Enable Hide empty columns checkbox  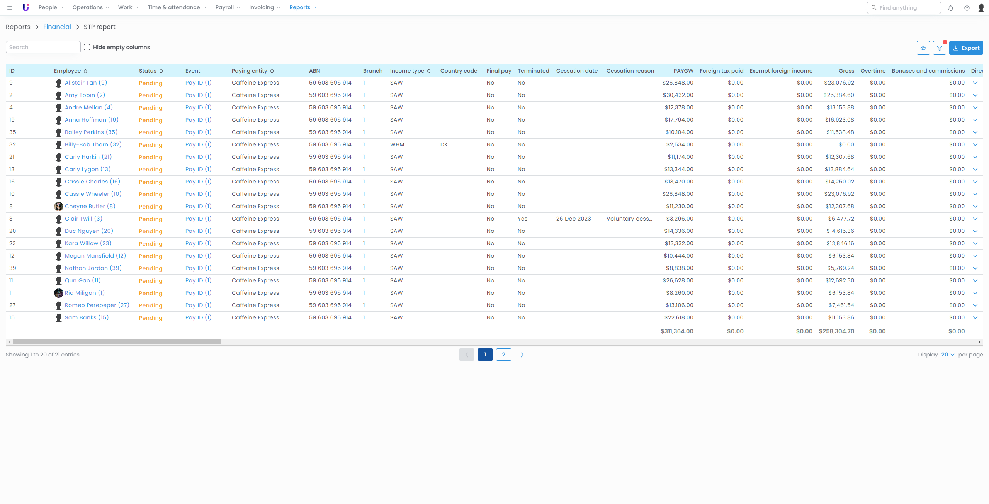click(87, 47)
